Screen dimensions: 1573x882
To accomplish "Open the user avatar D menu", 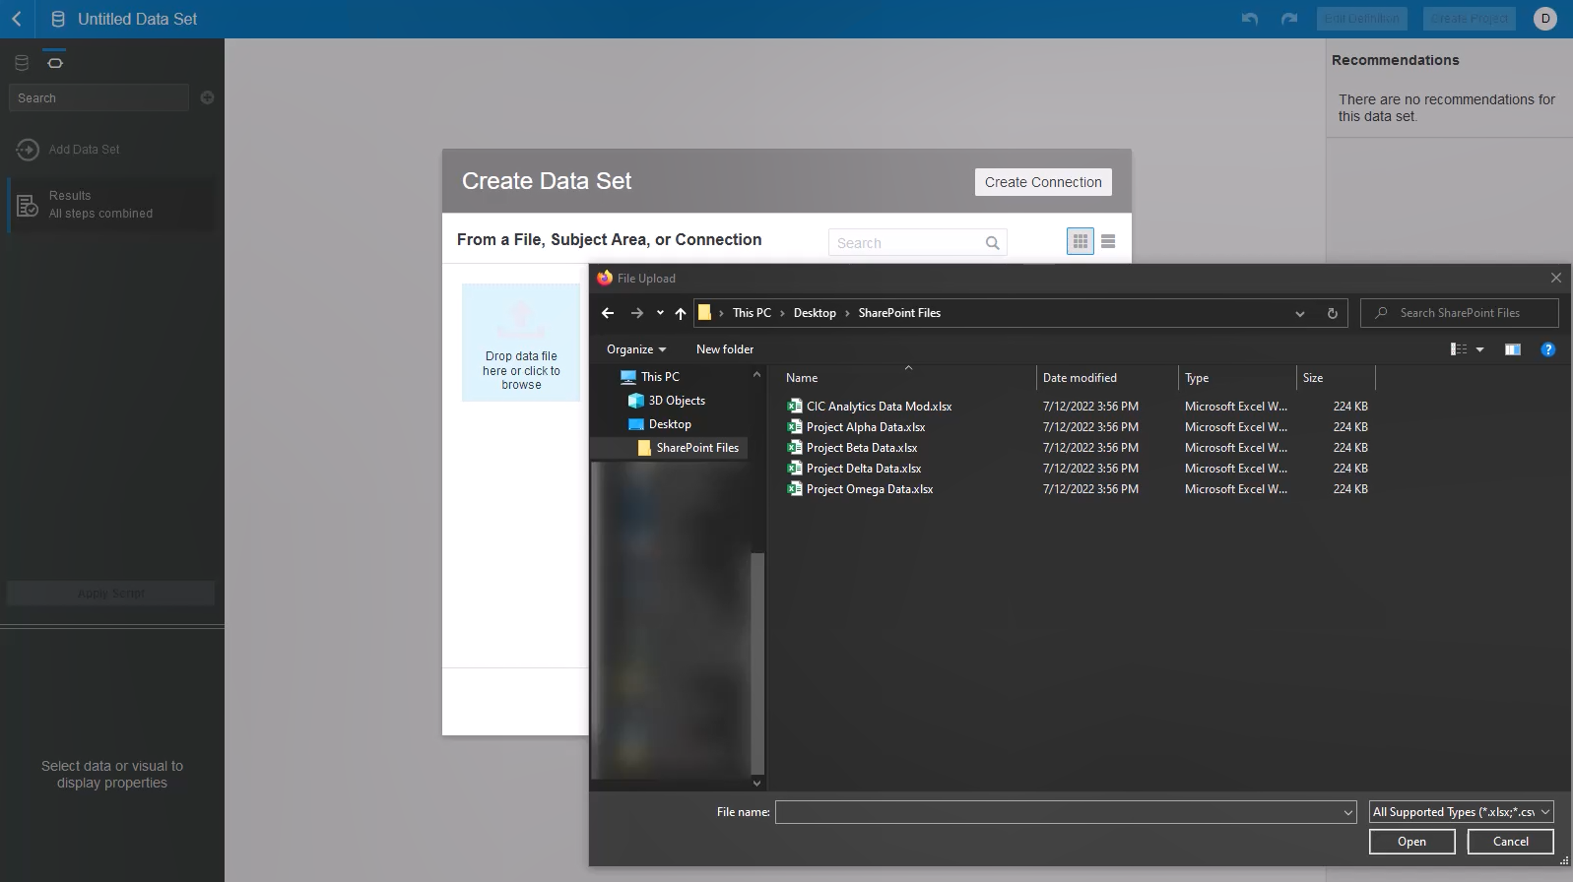I will tap(1545, 19).
